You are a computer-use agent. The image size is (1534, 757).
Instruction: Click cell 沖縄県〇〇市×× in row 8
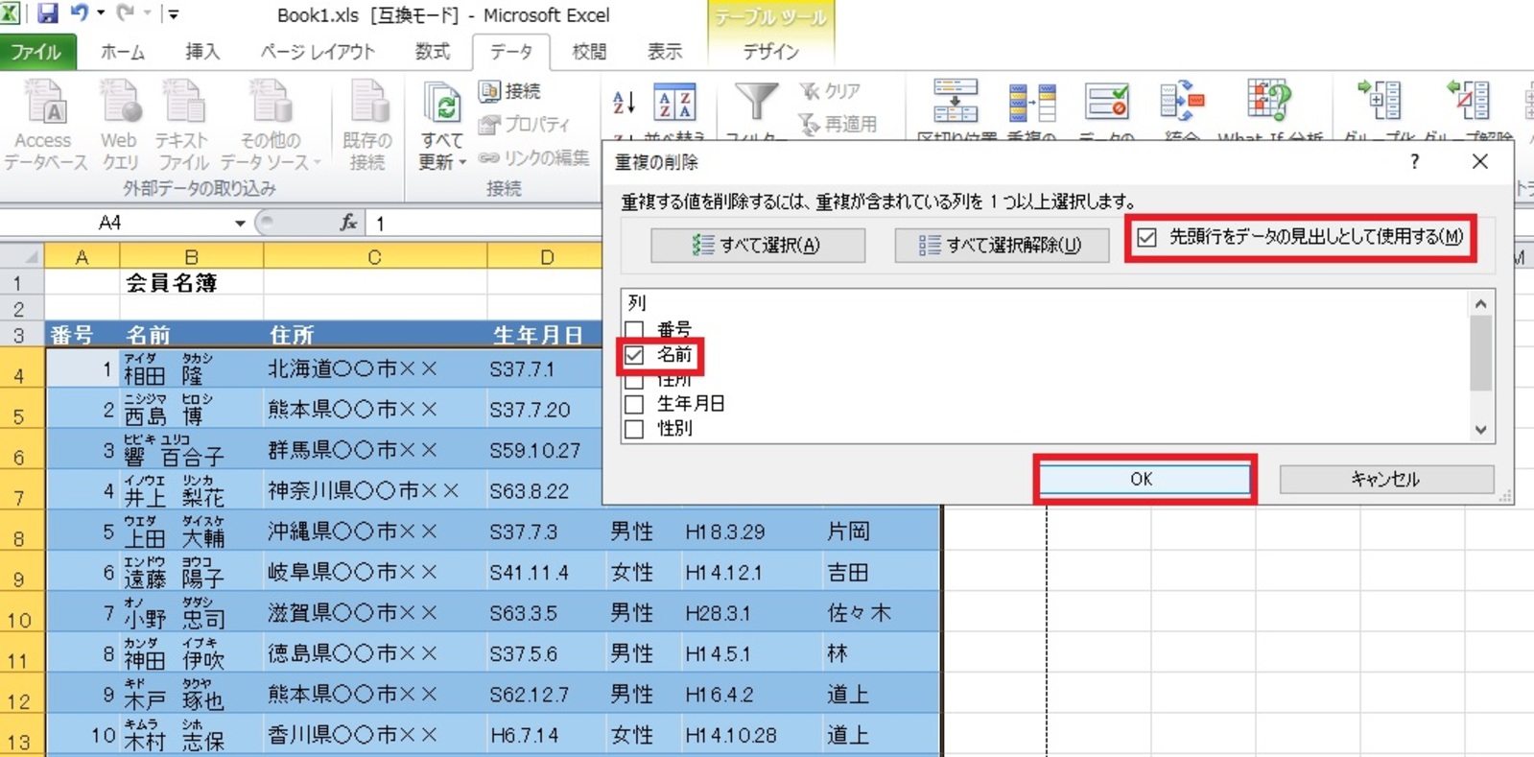(375, 532)
